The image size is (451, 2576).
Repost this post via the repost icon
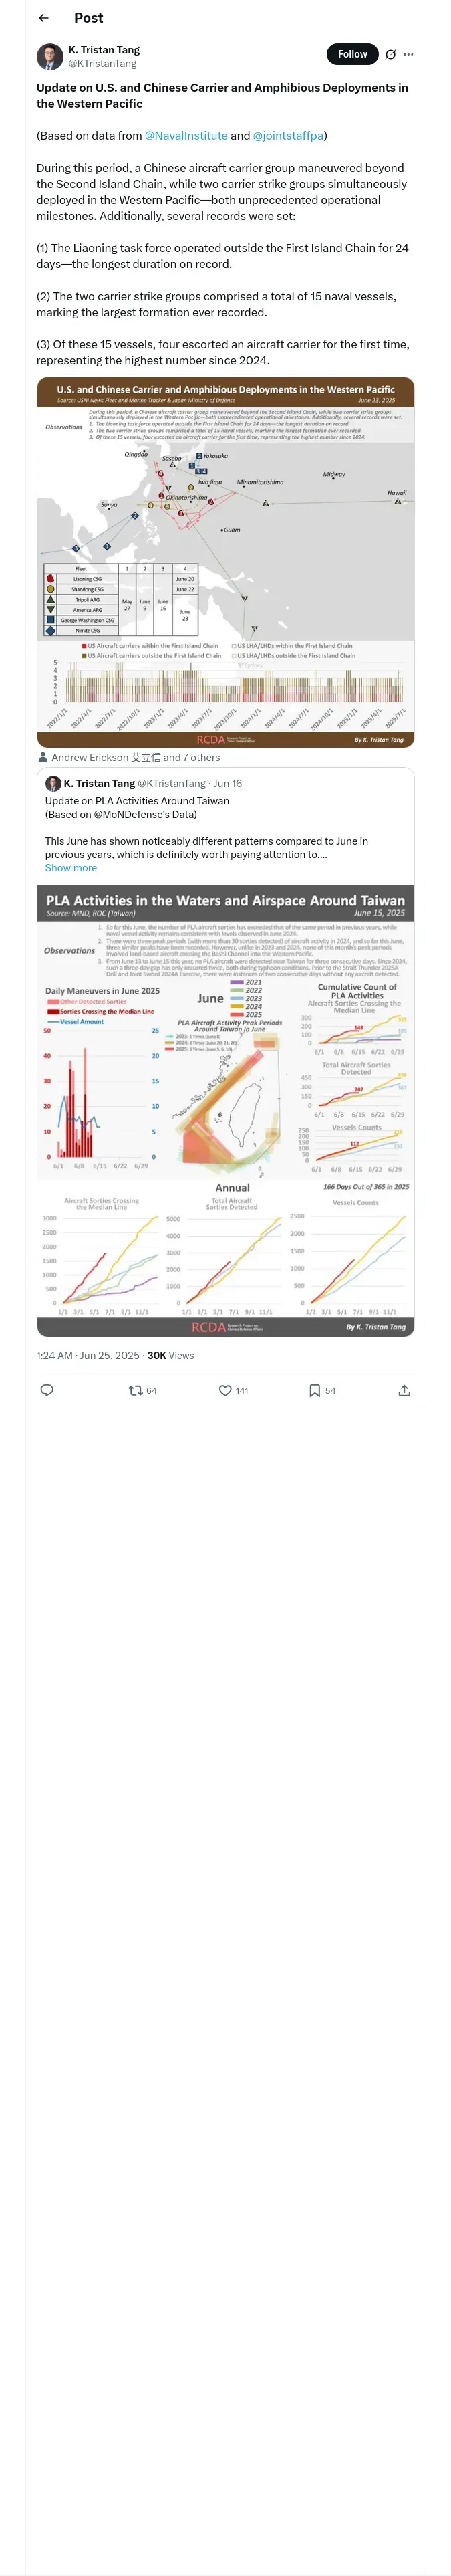(136, 1390)
